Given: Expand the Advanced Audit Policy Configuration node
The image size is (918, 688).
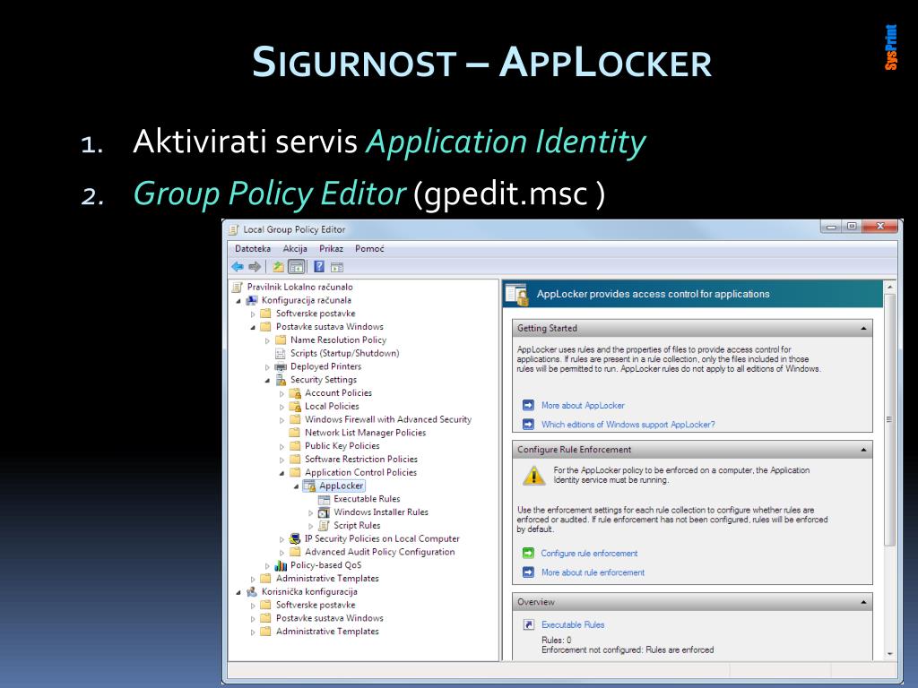Looking at the screenshot, I should click(x=281, y=552).
